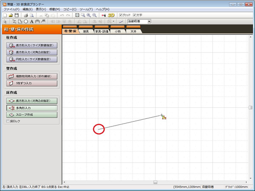Enable the 床ロック checkbox
Image resolution: width=255 pixels, height=191 pixels.
(x=8, y=121)
